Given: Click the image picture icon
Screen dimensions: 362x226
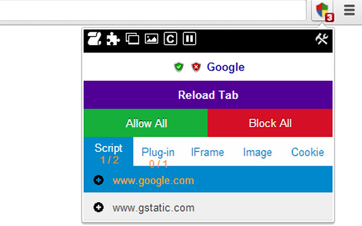Looking at the screenshot, I should pos(152,38).
